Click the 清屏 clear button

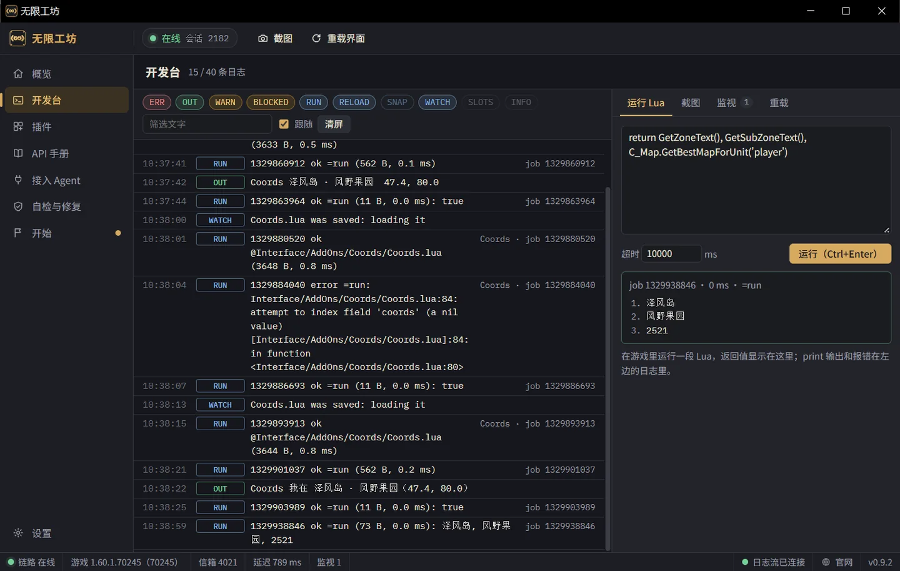tap(334, 124)
